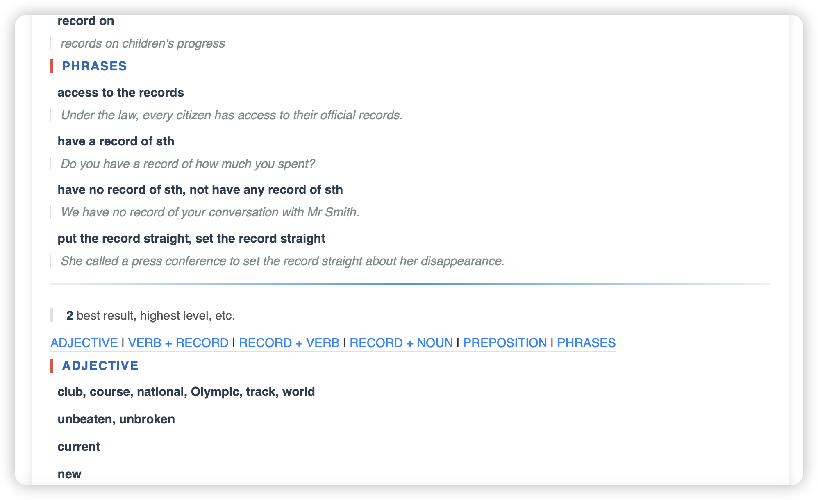
Task: Select the 'access to the records' phrase
Action: (120, 93)
